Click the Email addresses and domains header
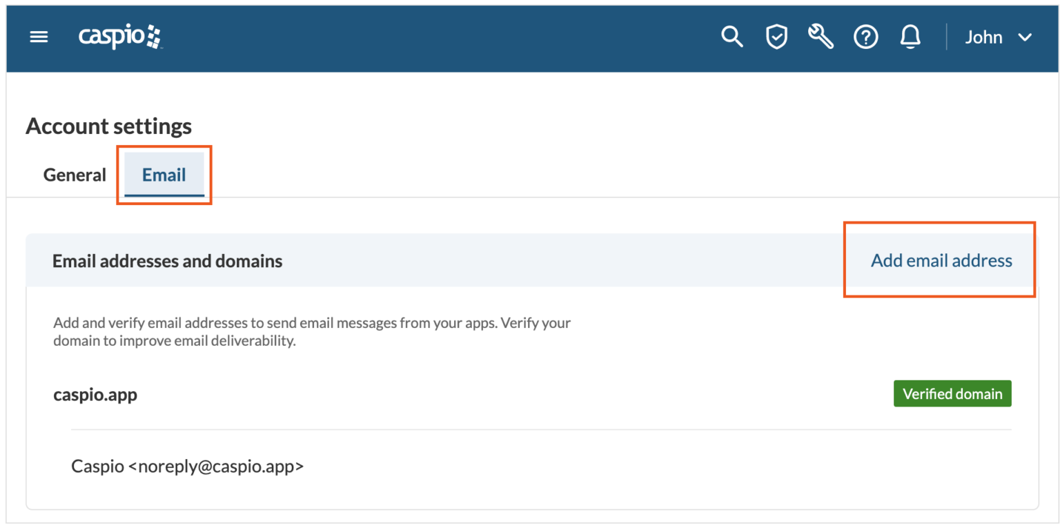 tap(167, 261)
